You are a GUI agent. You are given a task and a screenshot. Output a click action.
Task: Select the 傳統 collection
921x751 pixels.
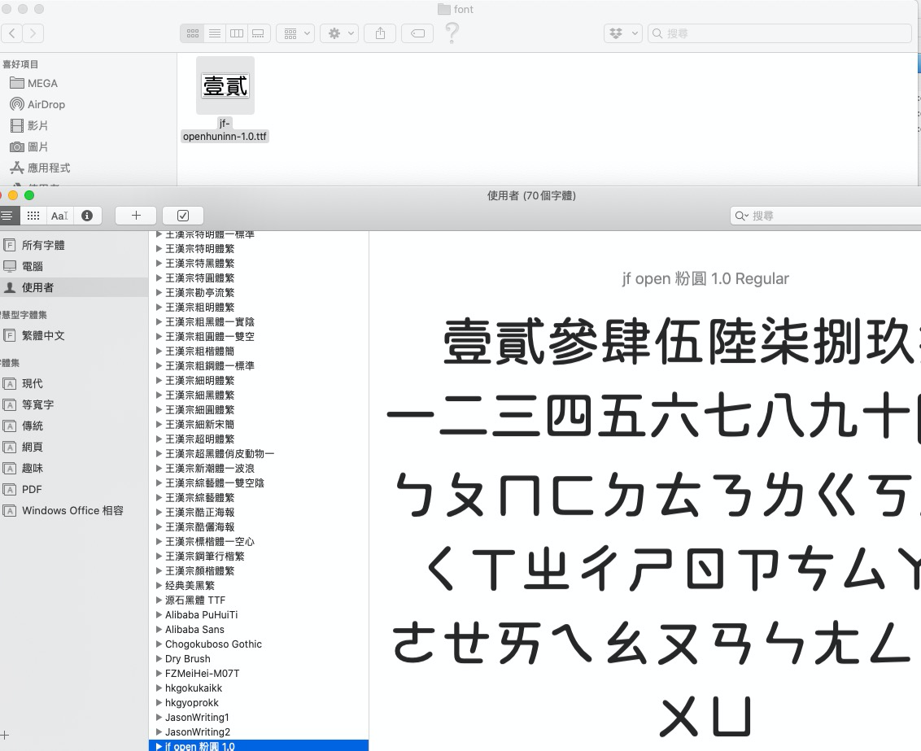33,426
